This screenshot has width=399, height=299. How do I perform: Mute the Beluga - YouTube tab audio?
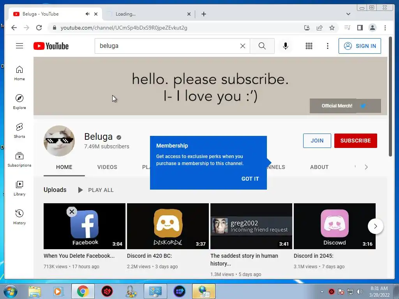[88, 14]
